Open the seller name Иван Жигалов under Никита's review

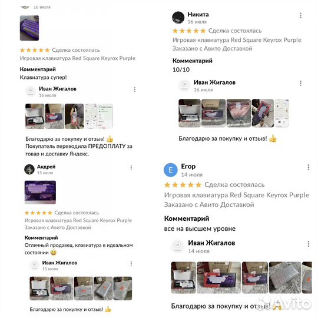(214, 82)
